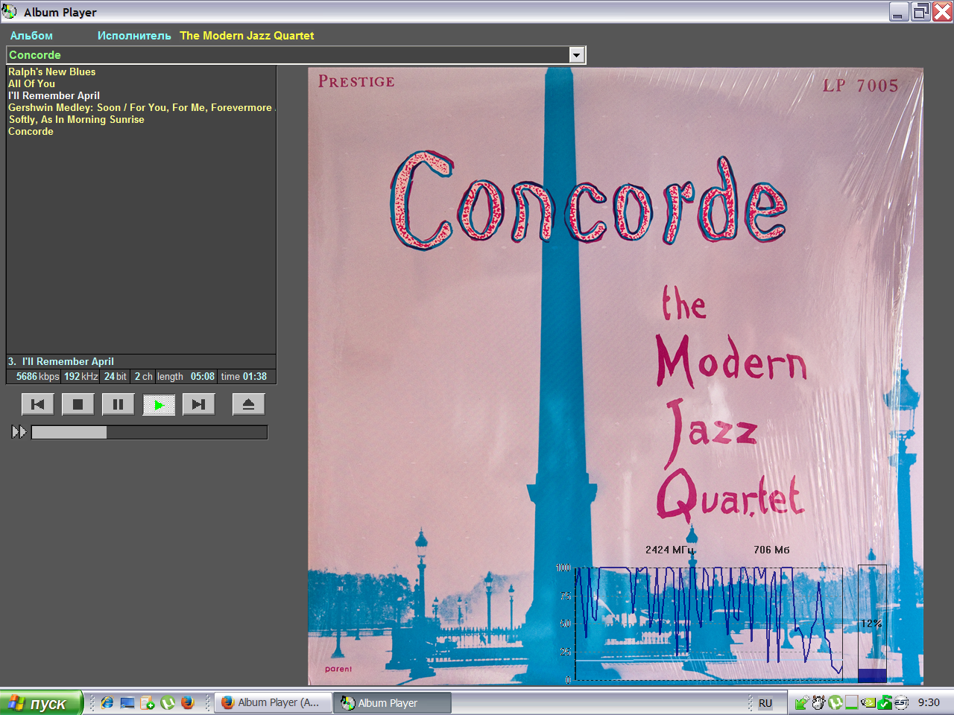This screenshot has width=954, height=715.
Task: Click the Альбом label
Action: (31, 36)
